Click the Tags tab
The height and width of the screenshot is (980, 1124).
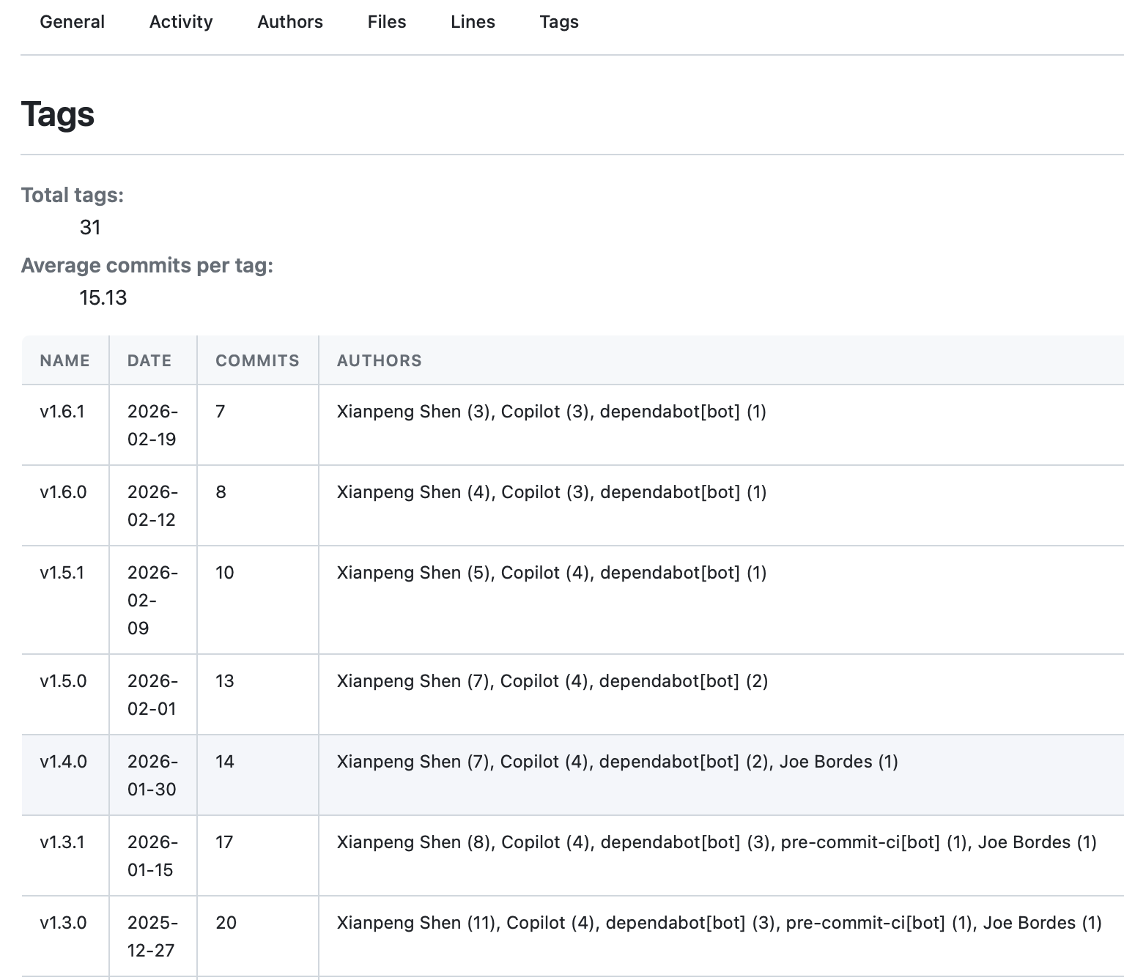click(559, 22)
